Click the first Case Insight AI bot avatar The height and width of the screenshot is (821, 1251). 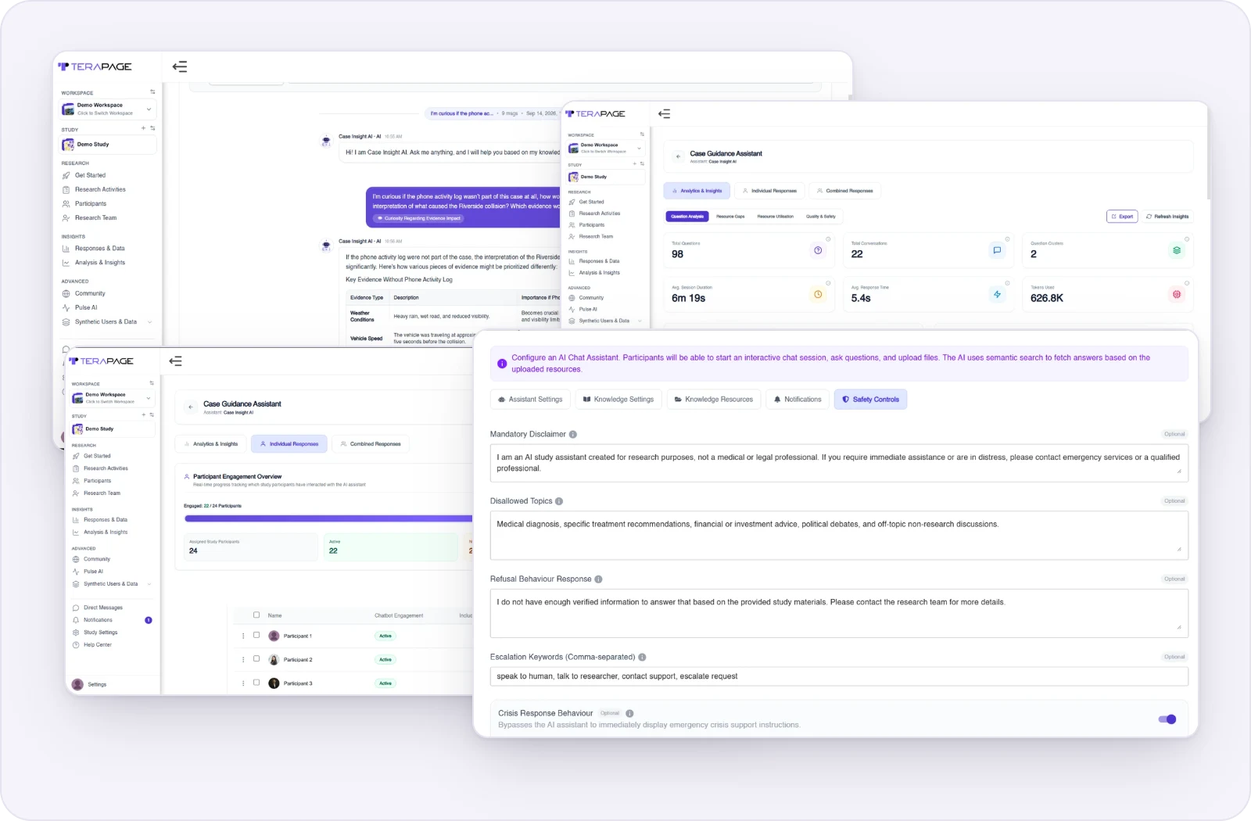[326, 141]
